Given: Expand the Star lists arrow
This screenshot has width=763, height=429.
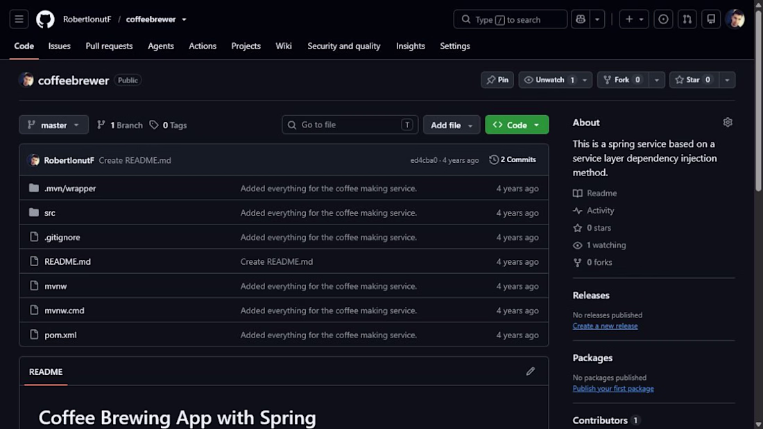Looking at the screenshot, I should click(x=727, y=80).
